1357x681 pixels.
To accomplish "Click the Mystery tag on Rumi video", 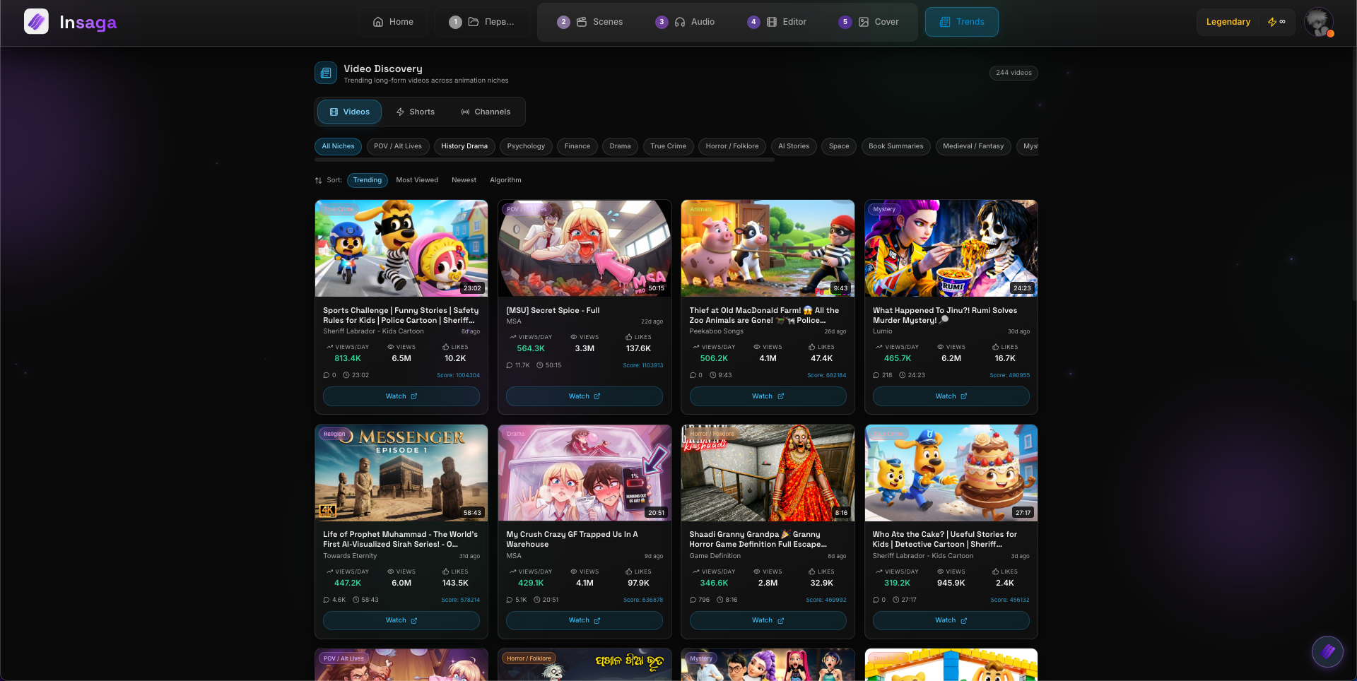I will [x=883, y=209].
